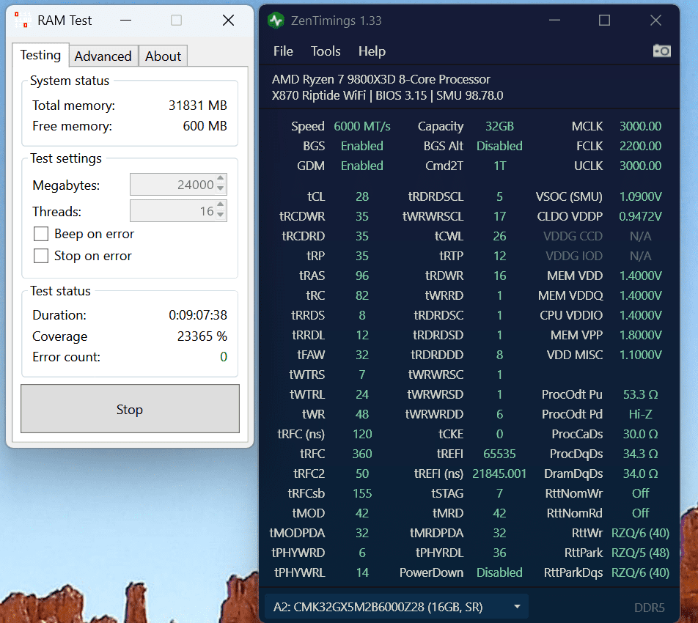
Task: Click the AMD Ryzen 7 9800X3D processor name
Action: pos(381,79)
